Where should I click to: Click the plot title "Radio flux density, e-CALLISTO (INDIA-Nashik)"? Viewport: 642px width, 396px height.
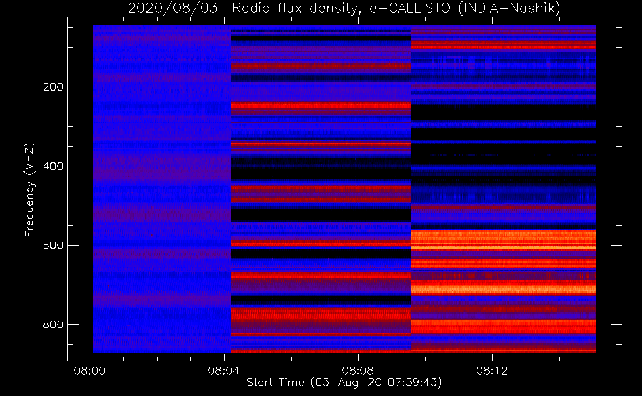tap(396, 8)
